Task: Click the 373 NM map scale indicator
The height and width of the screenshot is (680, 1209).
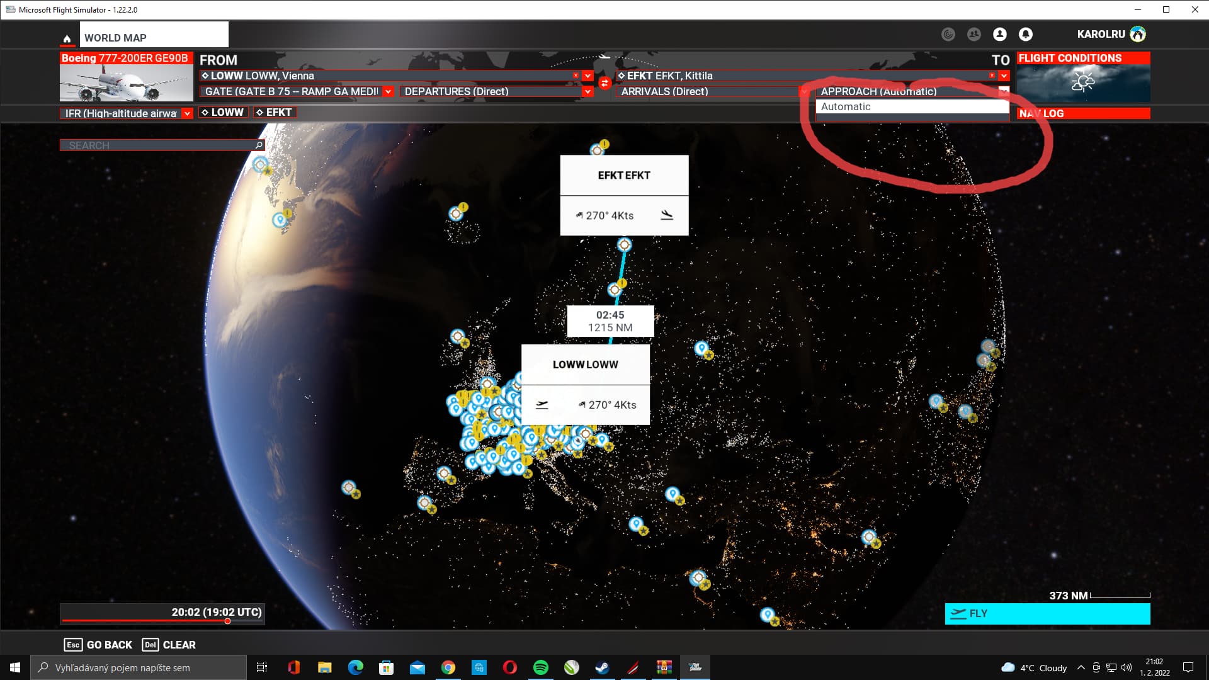Action: pos(1099,596)
